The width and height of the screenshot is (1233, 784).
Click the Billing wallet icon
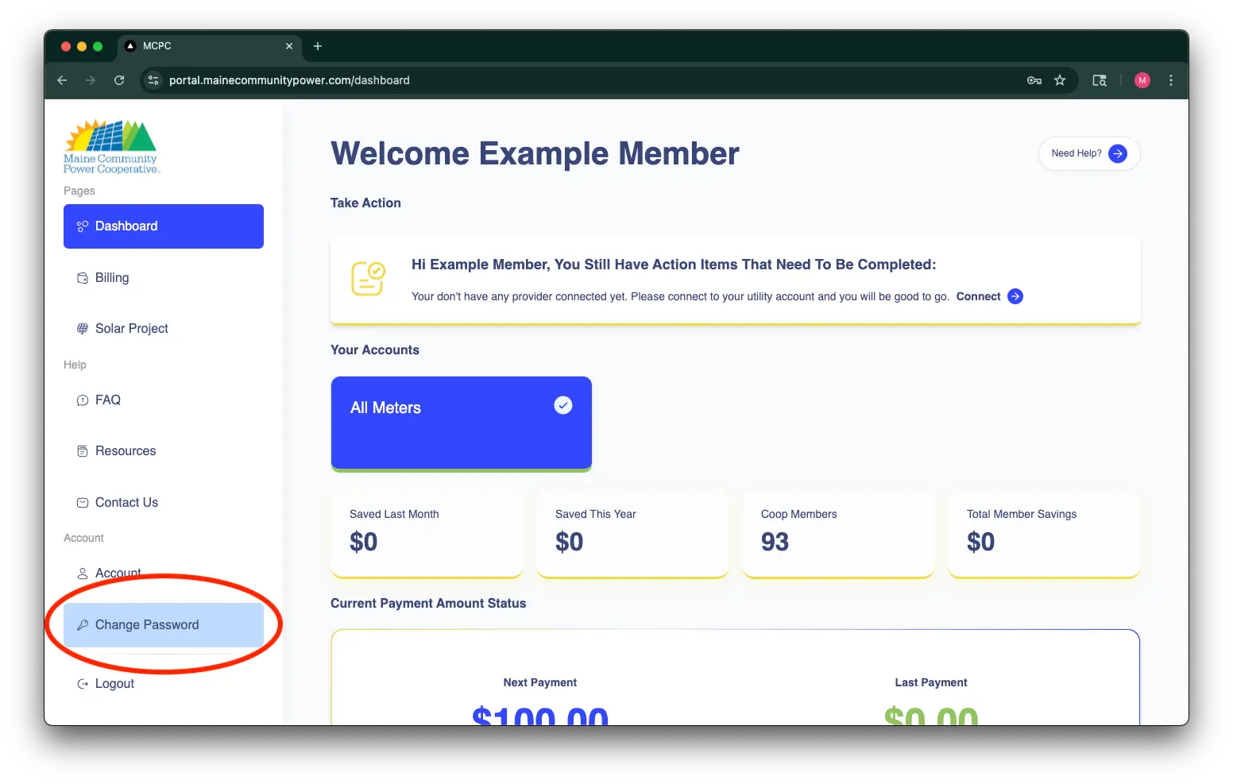click(83, 278)
